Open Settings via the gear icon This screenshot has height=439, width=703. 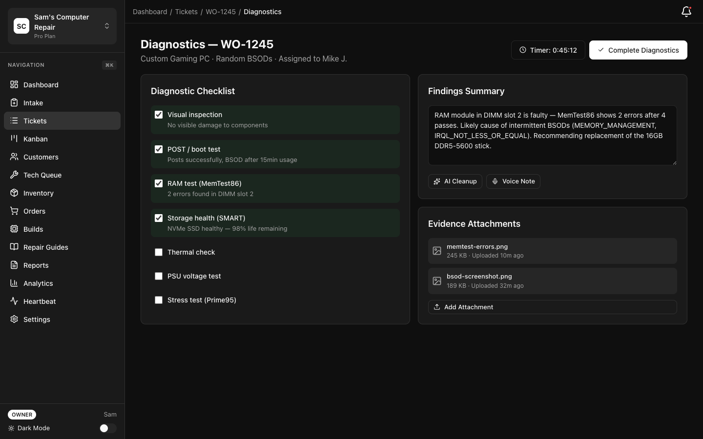[14, 319]
